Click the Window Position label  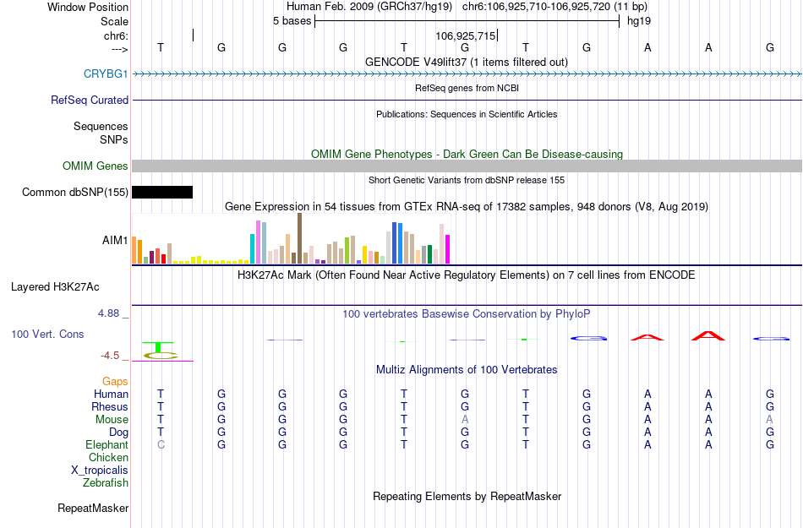(88, 8)
